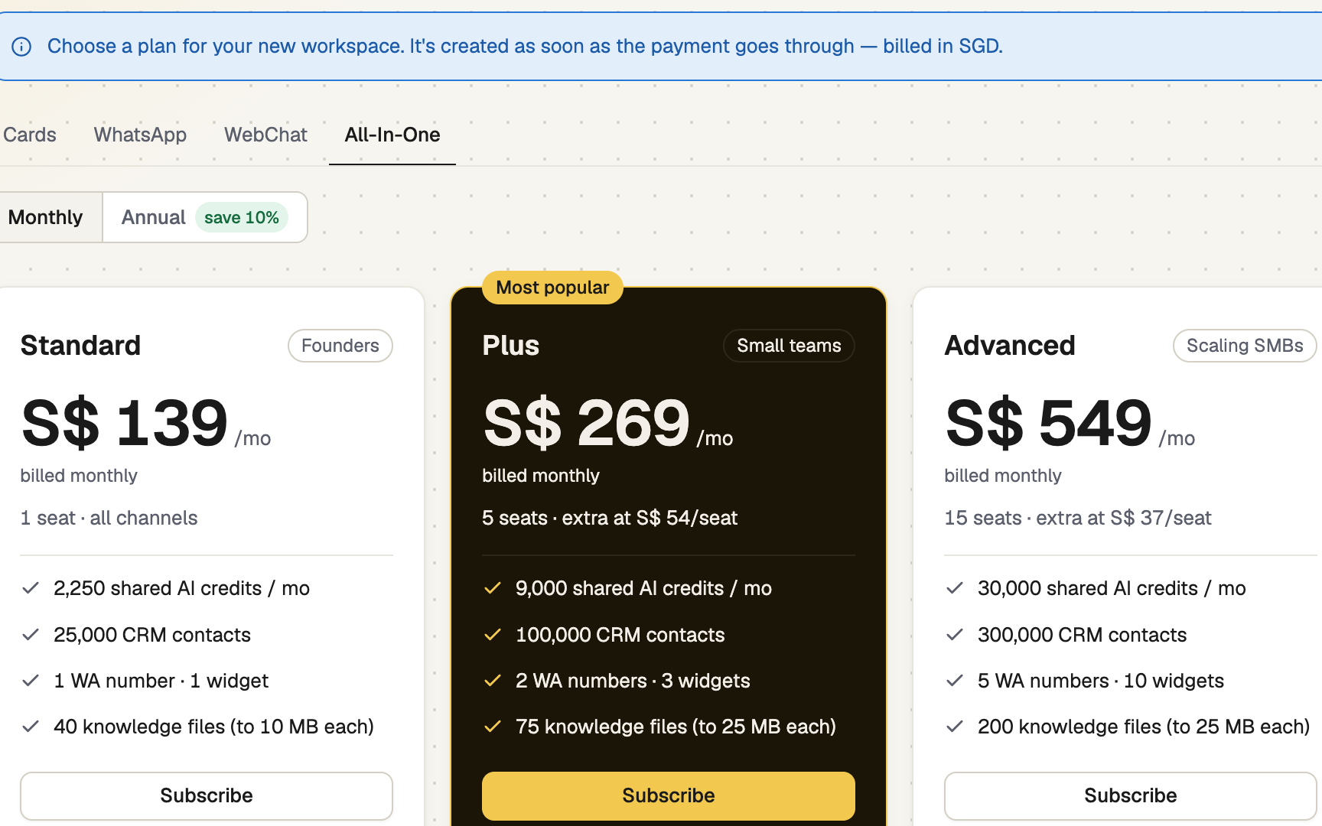
Task: Click 'billed monthly' under the Plus price
Action: (541, 476)
